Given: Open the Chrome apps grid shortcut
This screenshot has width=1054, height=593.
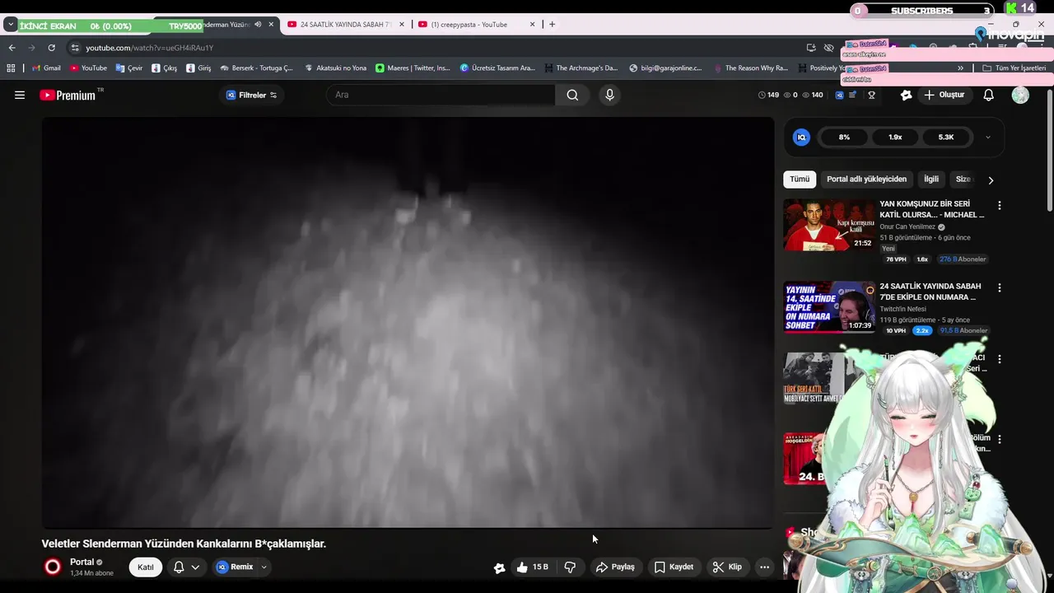Looking at the screenshot, I should (11, 68).
